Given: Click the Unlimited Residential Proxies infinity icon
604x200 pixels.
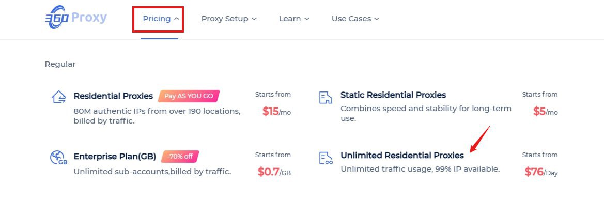Looking at the screenshot, I should point(326,158).
